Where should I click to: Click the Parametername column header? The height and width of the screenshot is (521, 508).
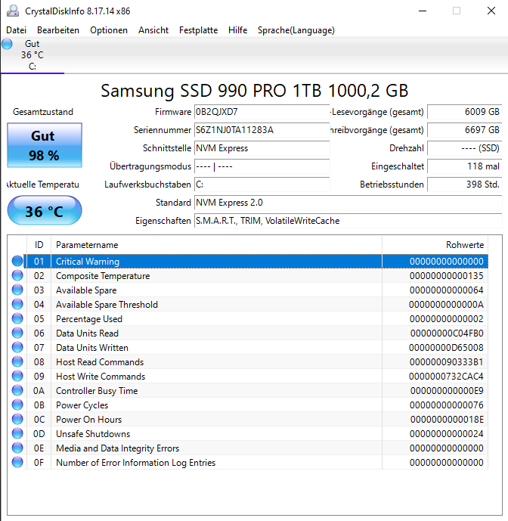(x=216, y=245)
